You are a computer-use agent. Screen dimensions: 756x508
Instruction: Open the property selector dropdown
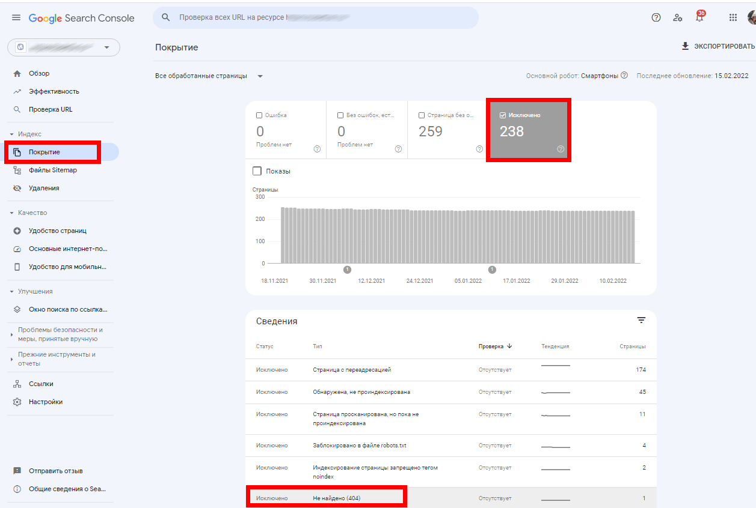64,47
